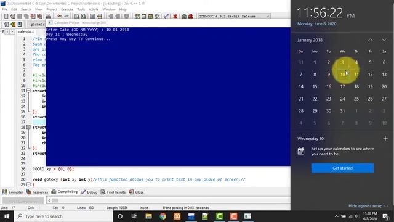This screenshot has height=222, width=394.
Task: Click the Close tab in bottom panel
Action: [136, 192]
